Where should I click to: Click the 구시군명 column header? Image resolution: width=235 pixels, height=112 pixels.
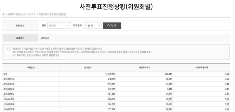pyautogui.click(x=31, y=67)
